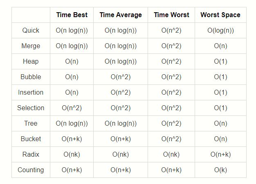Screen dimensions: 256x184
Task: Select the Worst Space column header
Action: (220, 15)
